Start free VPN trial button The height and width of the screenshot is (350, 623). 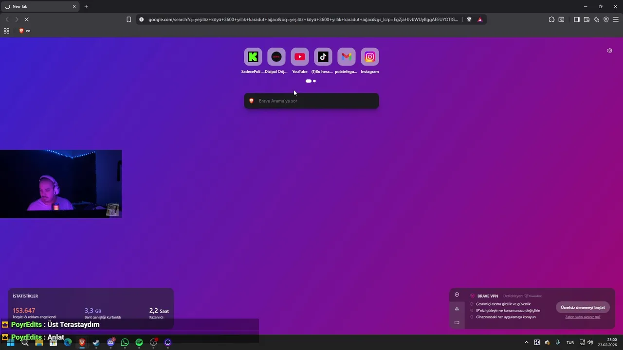583,307
